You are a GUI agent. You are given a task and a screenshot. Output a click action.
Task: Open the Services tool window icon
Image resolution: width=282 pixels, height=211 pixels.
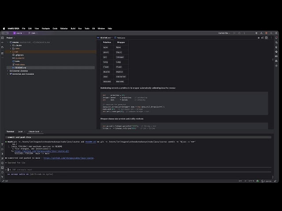tap(2, 163)
